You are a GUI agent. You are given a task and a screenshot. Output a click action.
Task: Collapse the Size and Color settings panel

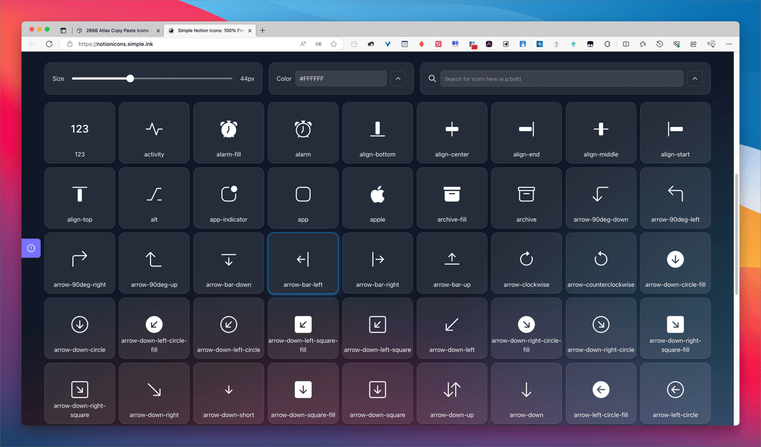(398, 78)
